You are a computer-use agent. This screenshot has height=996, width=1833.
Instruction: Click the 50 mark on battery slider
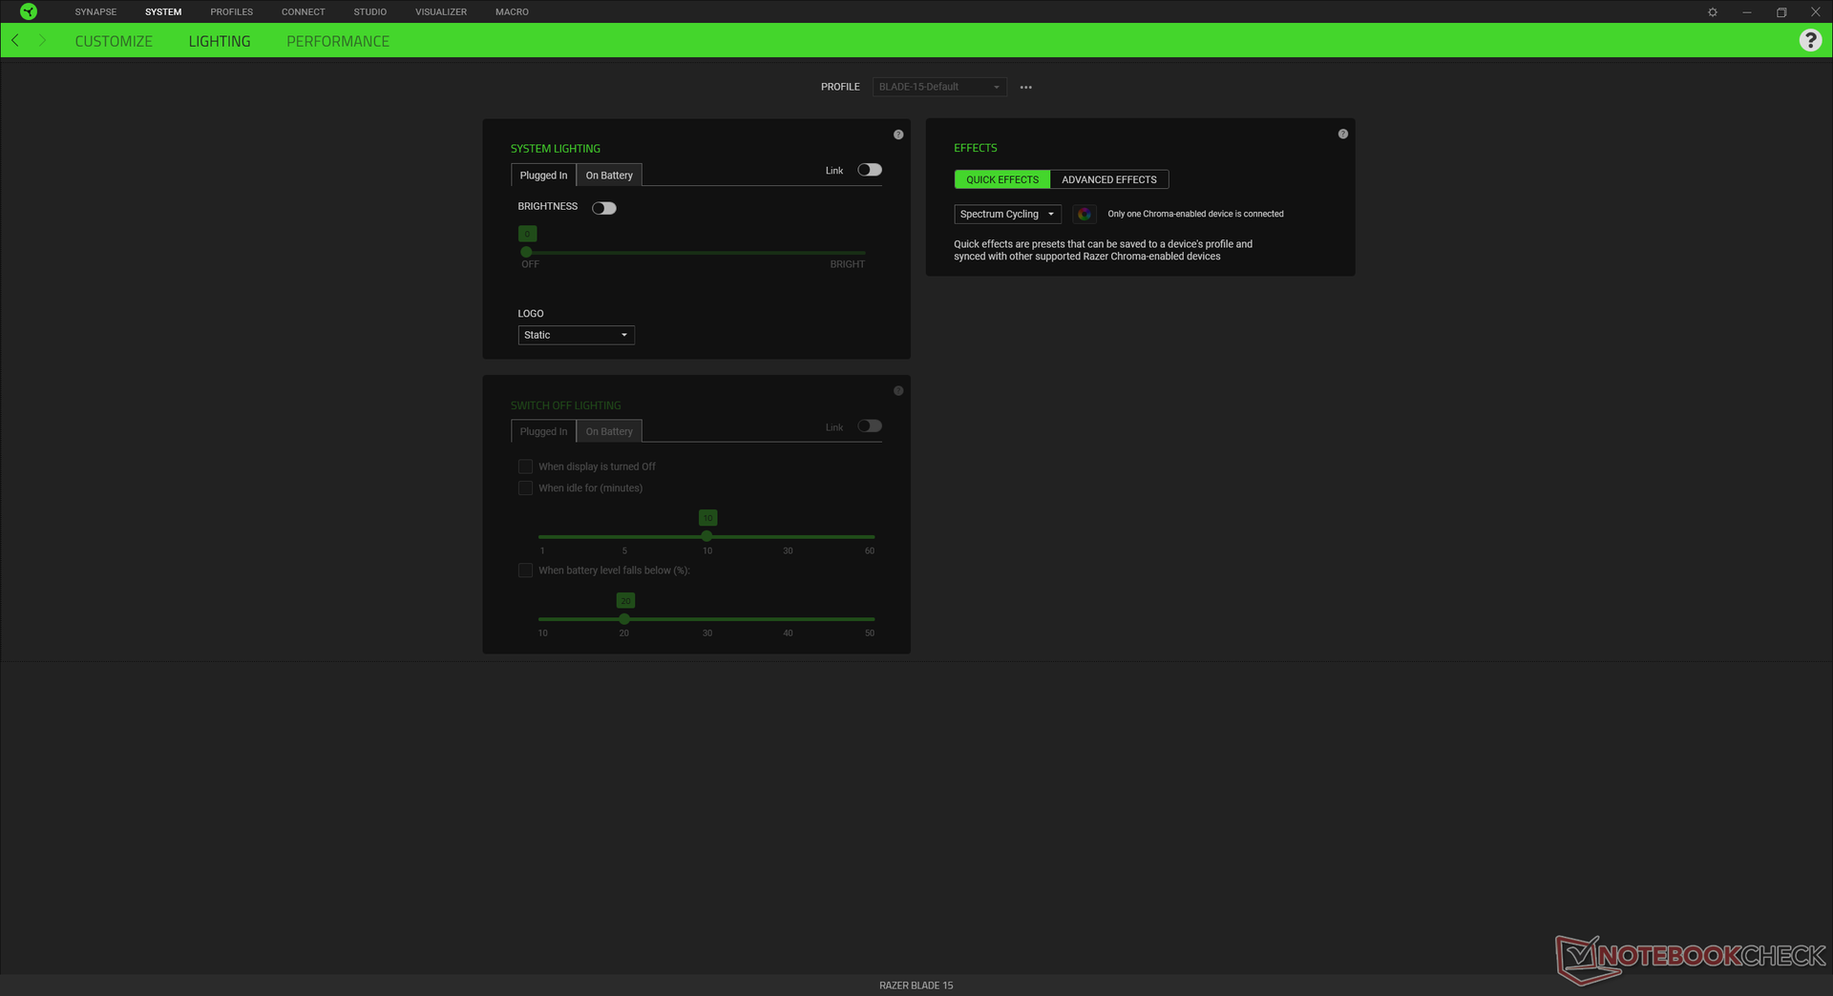870,633
